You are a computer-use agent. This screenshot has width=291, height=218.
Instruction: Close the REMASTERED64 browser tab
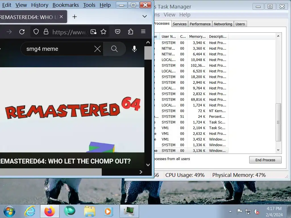click(61, 17)
